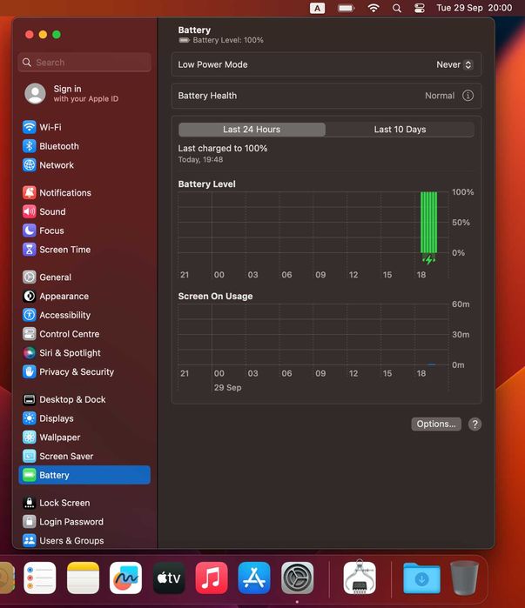Viewport: 525px width, 608px height.
Task: Open Control Centre settings
Action: click(84, 334)
